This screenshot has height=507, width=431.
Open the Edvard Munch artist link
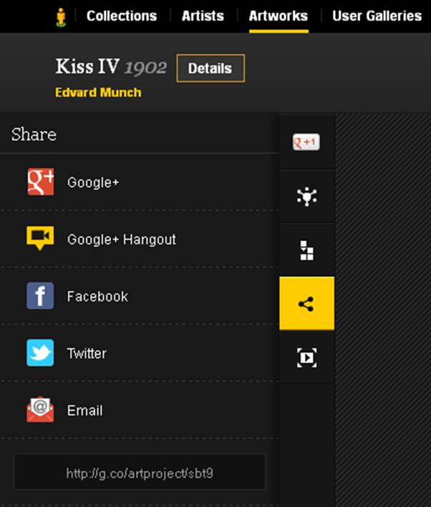[98, 92]
